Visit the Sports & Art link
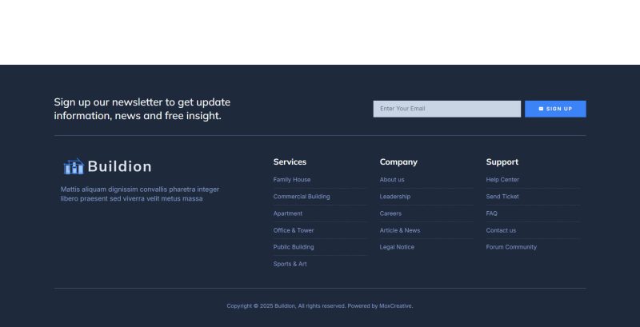The height and width of the screenshot is (327, 640). [290, 264]
